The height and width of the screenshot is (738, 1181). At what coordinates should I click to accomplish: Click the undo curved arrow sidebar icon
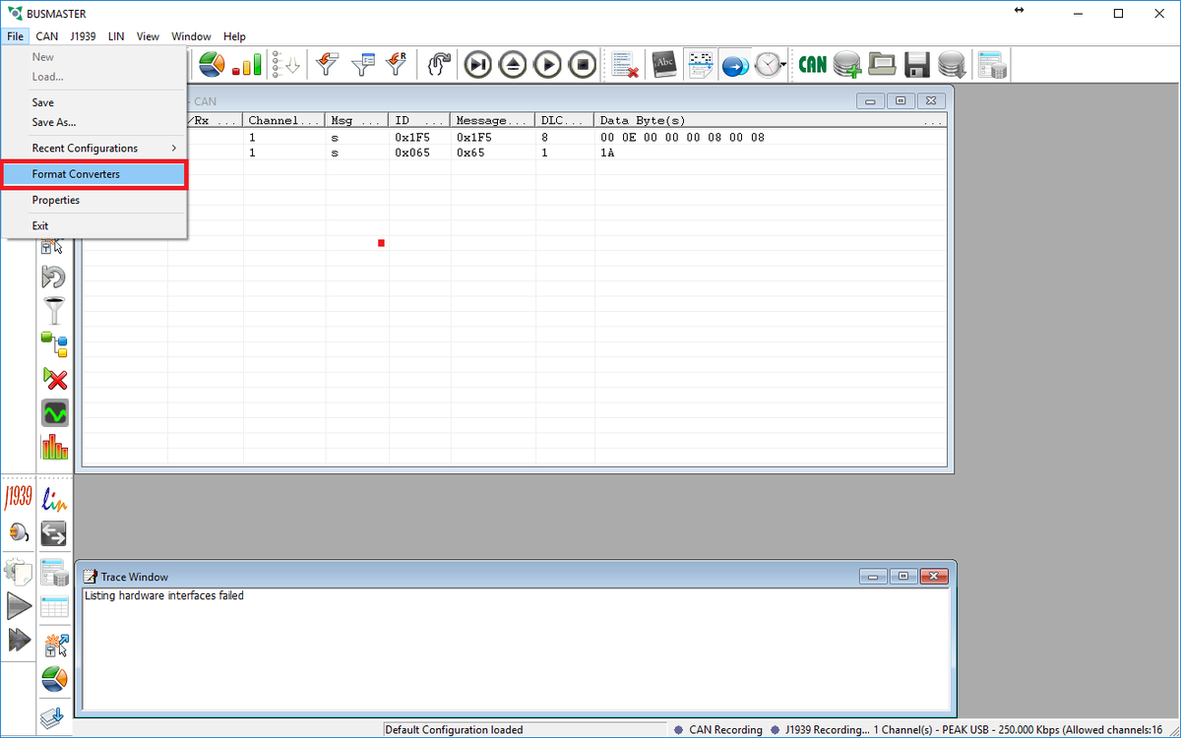tap(54, 277)
